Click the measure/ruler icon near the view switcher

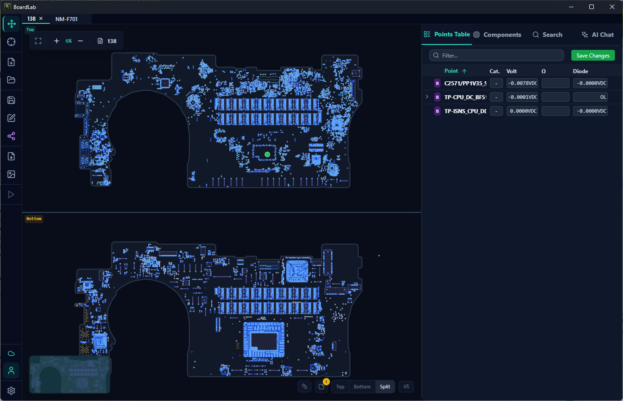(x=304, y=387)
